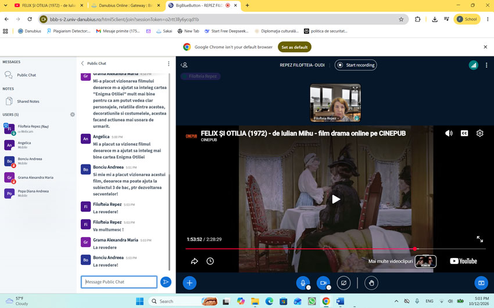Select user Angelica in the users list
This screenshot has height=308, width=494.
pos(24,145)
